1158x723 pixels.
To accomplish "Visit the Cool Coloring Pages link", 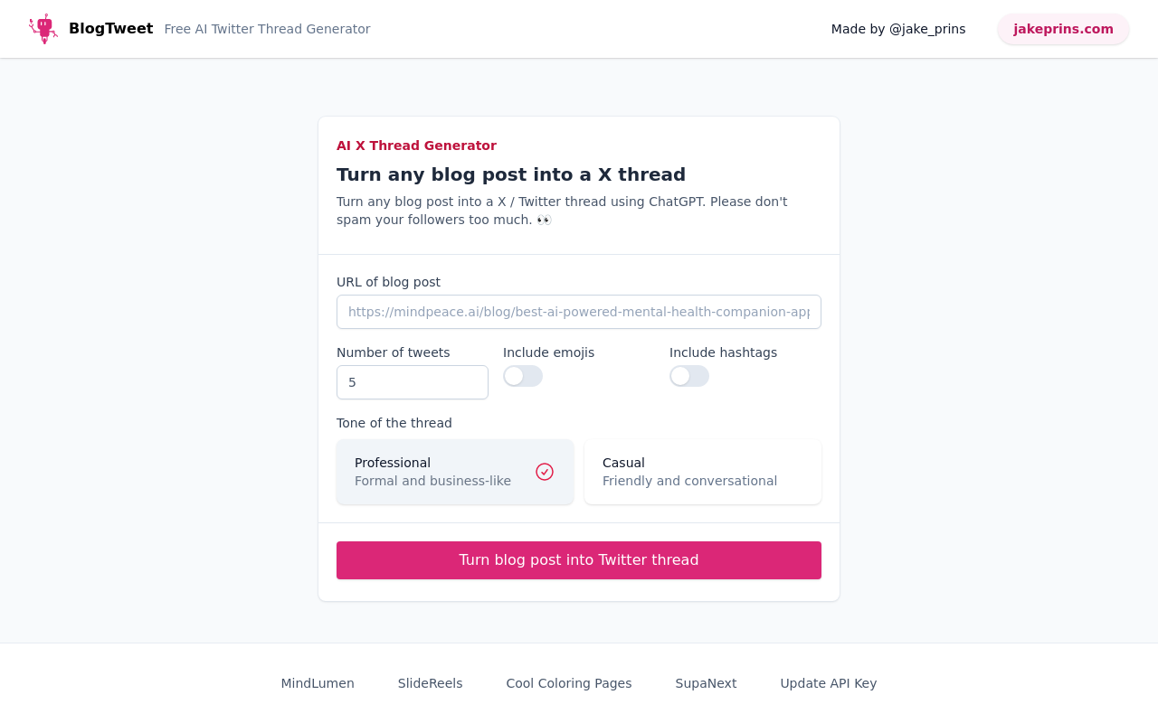I will pos(569,683).
